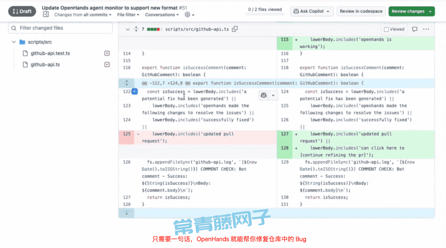
Task: Open the scripts/src/github-api.ts file header link
Action: 197,29
